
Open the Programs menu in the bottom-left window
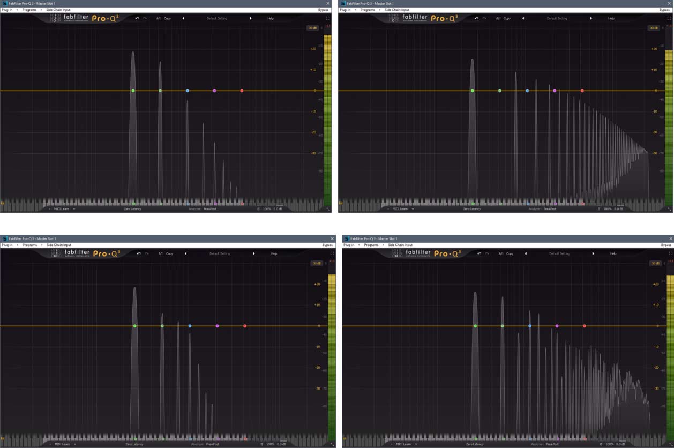30,245
